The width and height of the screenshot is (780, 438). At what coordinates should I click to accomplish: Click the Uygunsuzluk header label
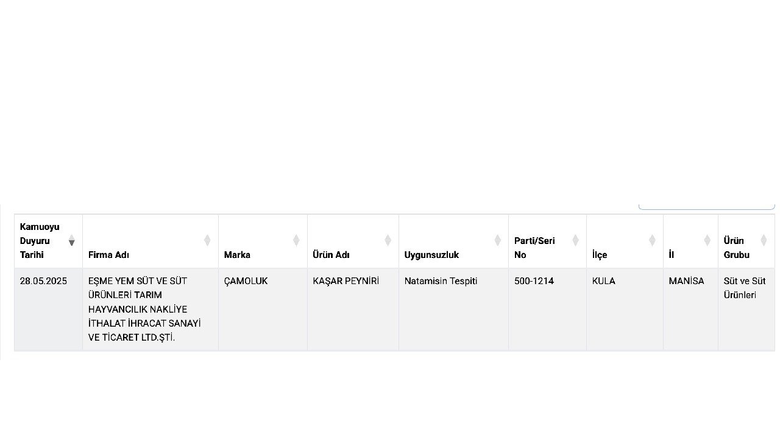(431, 255)
